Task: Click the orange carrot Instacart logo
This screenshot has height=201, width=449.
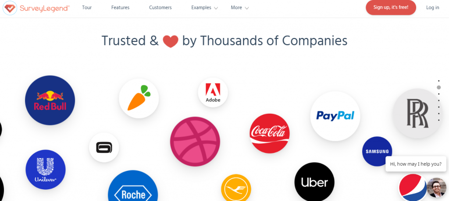Action: [x=139, y=98]
